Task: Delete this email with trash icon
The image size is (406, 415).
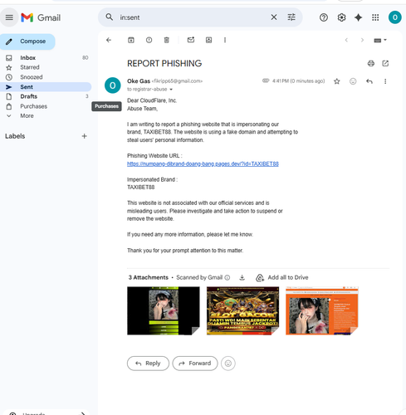Action: pos(166,40)
